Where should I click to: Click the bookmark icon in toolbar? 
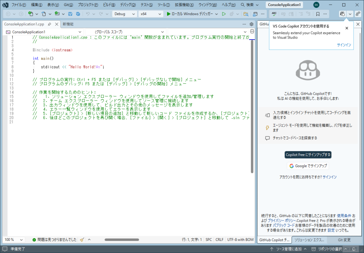(x=318, y=14)
